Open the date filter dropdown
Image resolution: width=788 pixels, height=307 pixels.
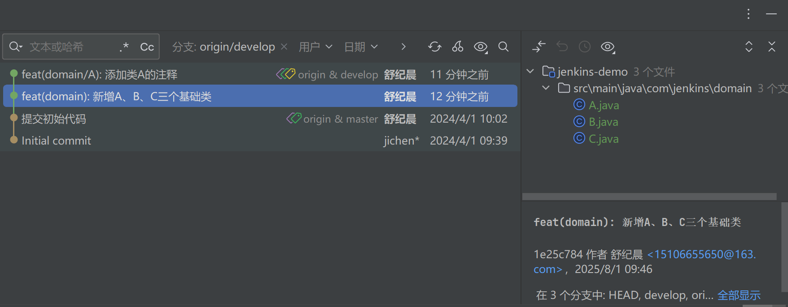[x=361, y=47]
